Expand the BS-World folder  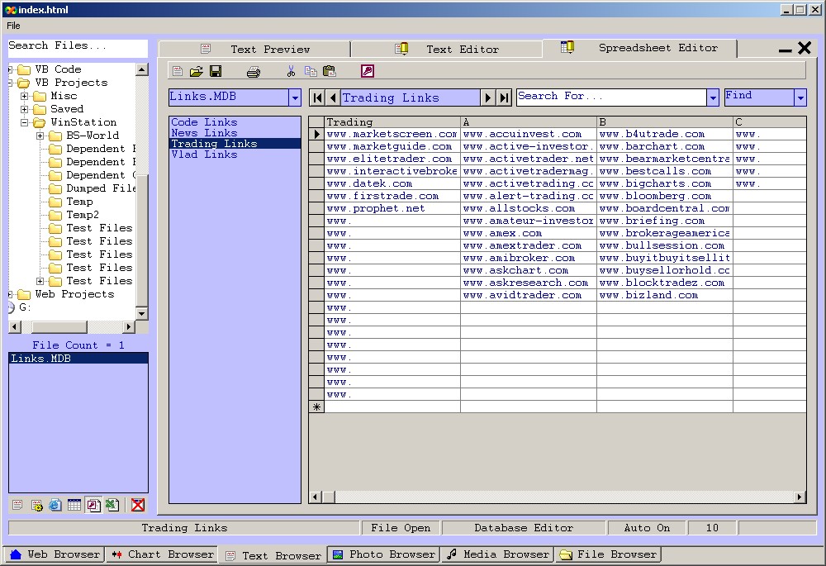[x=40, y=136]
